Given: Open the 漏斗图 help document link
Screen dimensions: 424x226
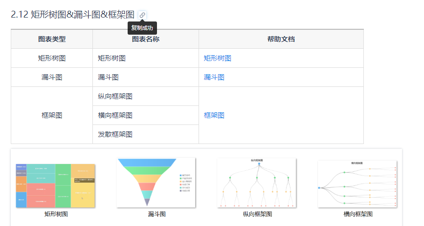Looking at the screenshot, I should coord(214,77).
